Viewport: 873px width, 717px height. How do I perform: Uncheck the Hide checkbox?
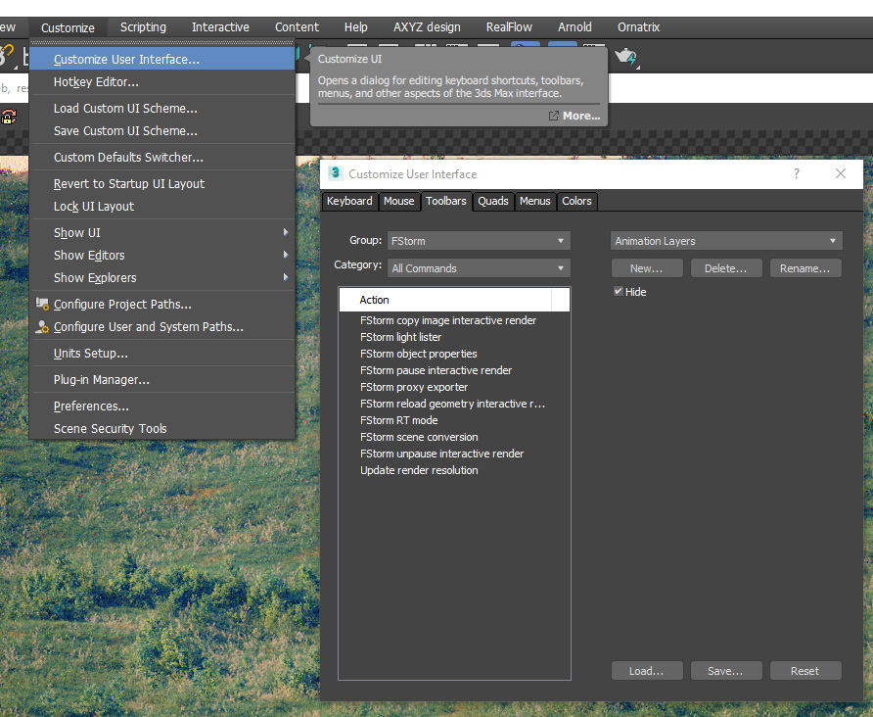click(x=619, y=292)
